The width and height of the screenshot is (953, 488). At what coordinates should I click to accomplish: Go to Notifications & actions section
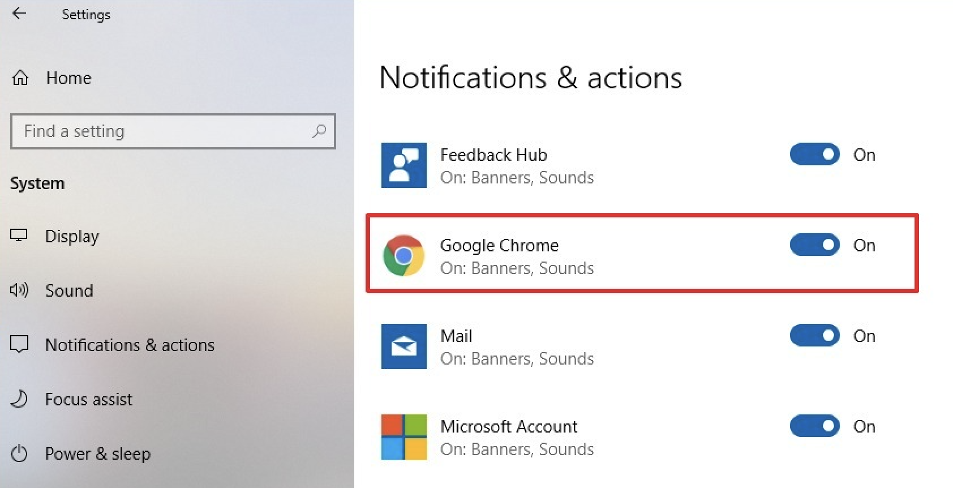pos(130,345)
